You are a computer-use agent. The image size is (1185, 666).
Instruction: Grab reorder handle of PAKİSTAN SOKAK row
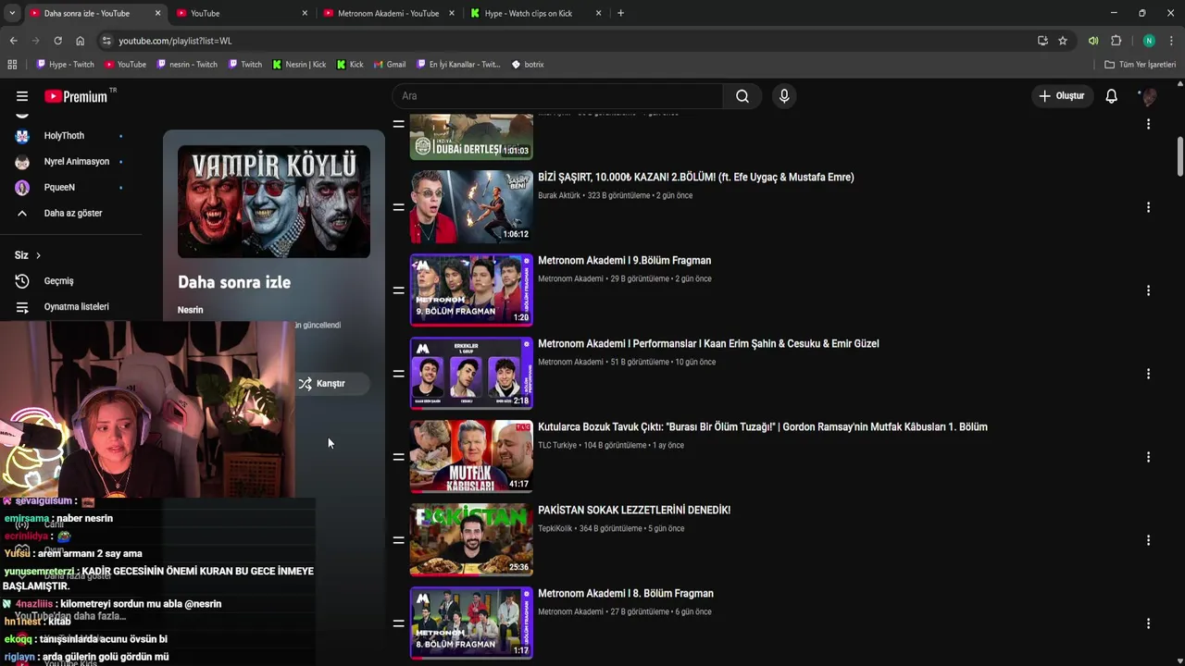point(398,540)
